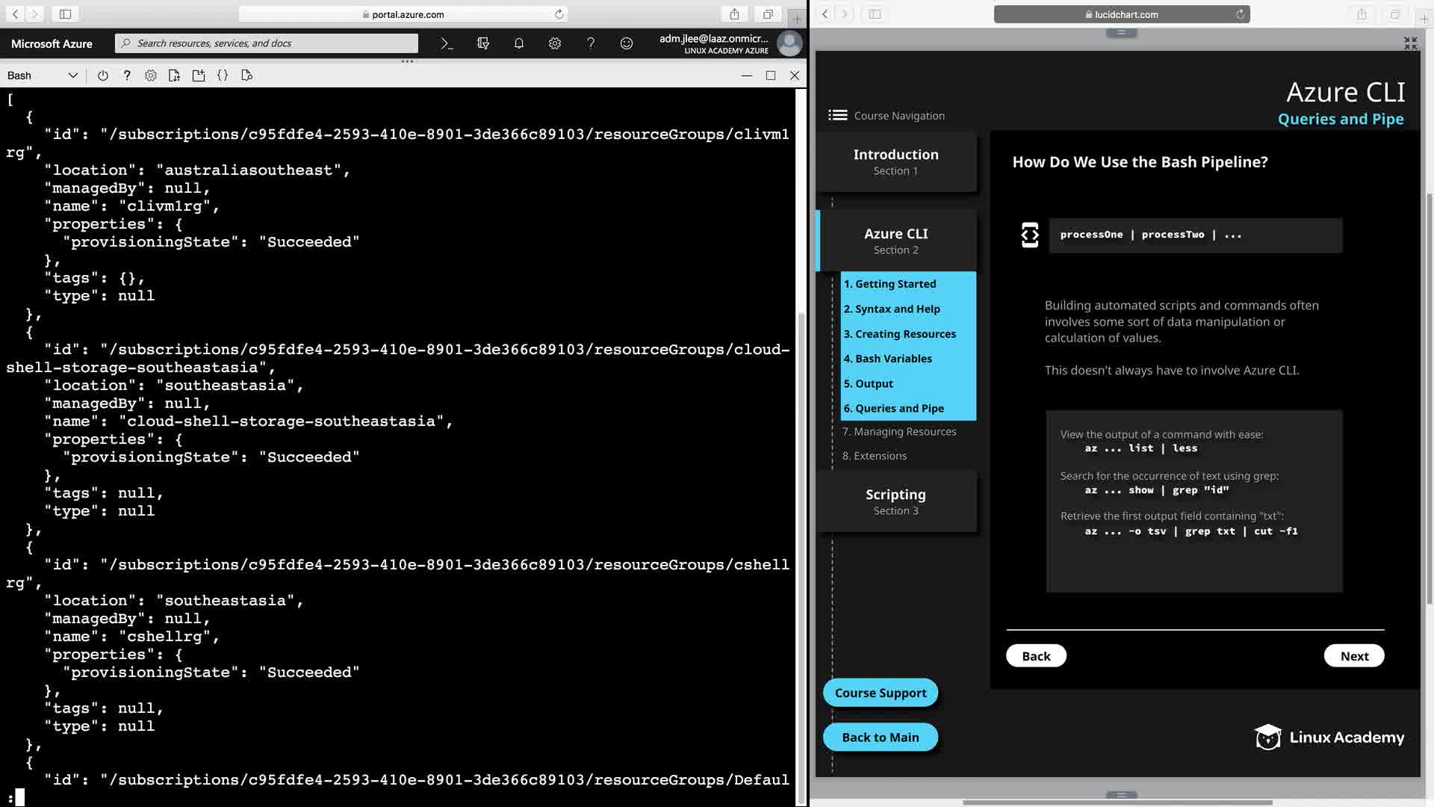Open Cloud Shell settings gear
The width and height of the screenshot is (1434, 807).
(x=151, y=75)
